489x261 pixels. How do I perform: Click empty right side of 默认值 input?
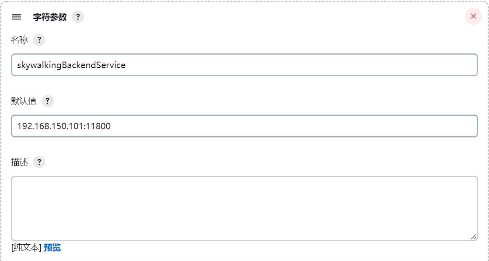point(293,126)
